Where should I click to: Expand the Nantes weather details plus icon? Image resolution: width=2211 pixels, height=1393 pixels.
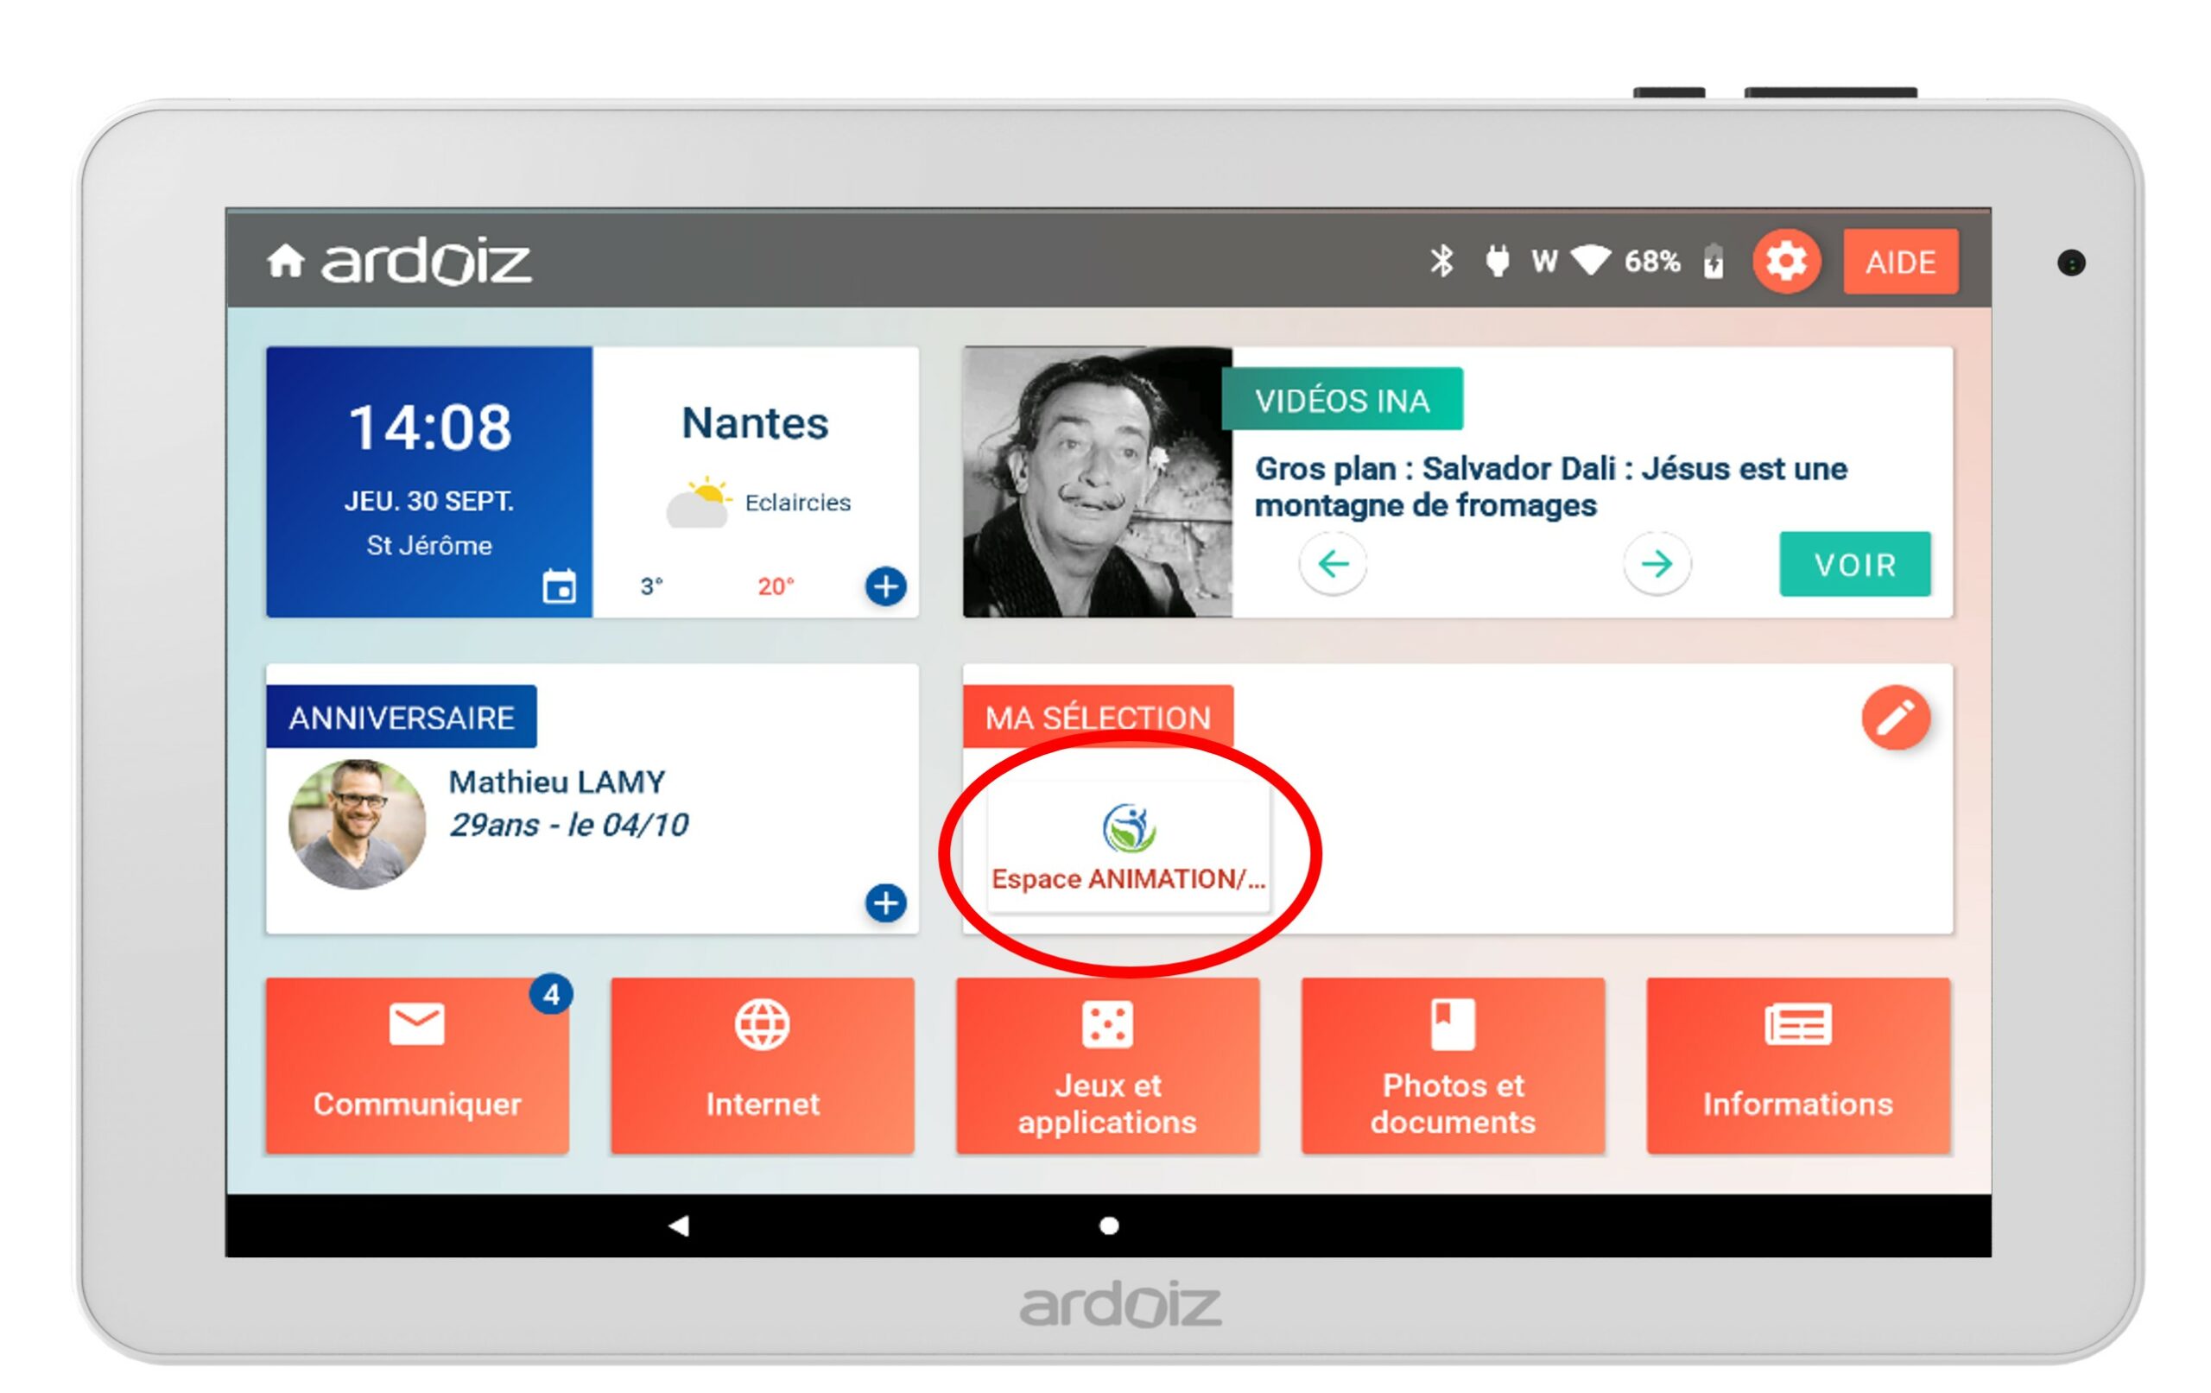pos(885,586)
